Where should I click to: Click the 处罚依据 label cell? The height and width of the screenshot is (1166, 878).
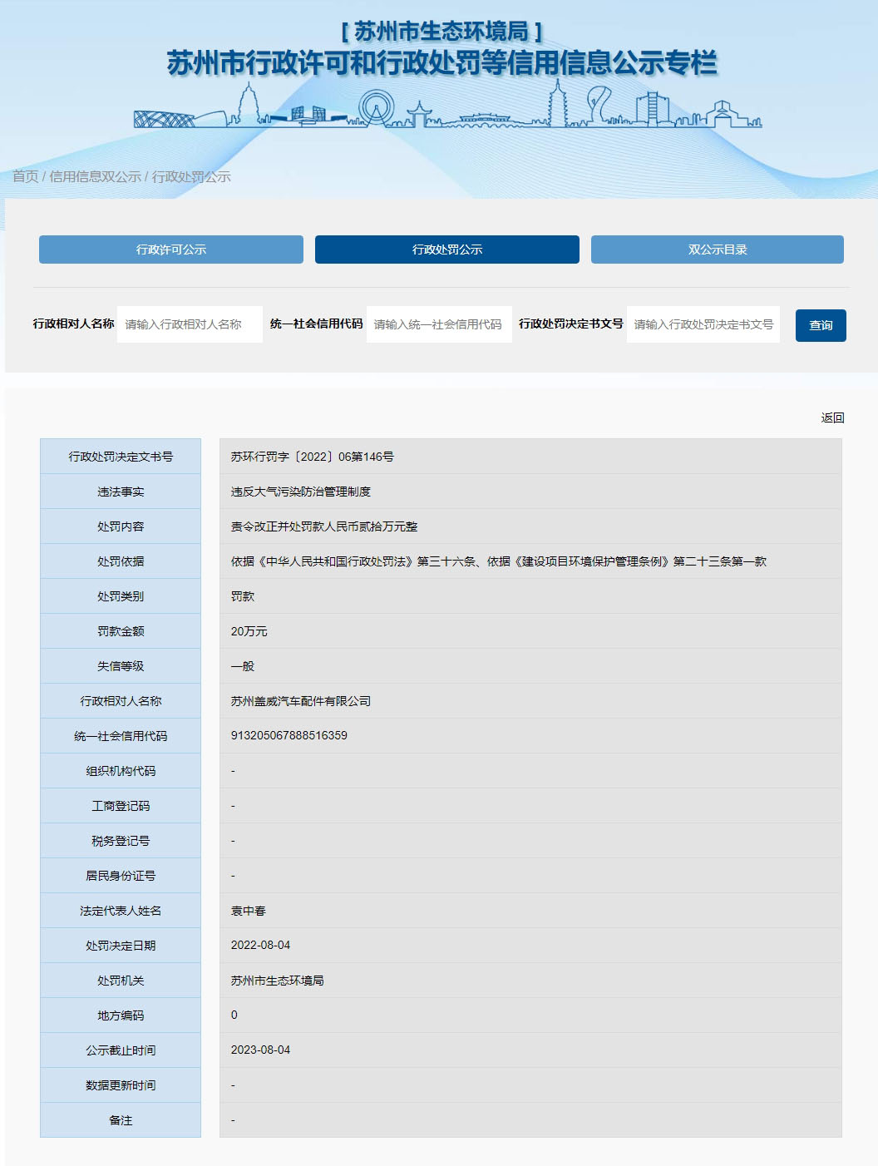(121, 561)
